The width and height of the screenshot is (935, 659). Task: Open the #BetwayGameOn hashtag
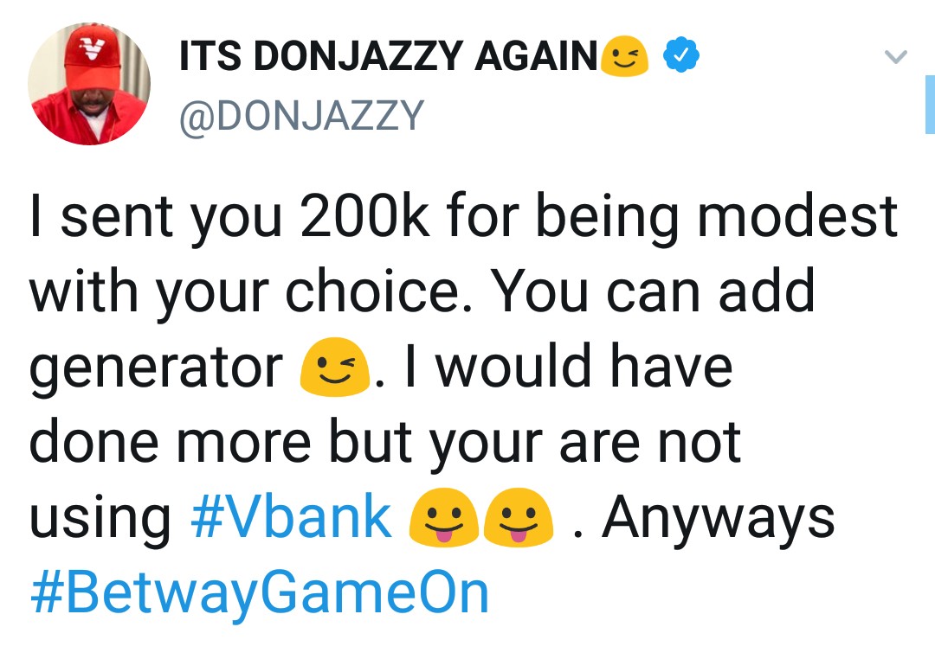click(x=260, y=594)
